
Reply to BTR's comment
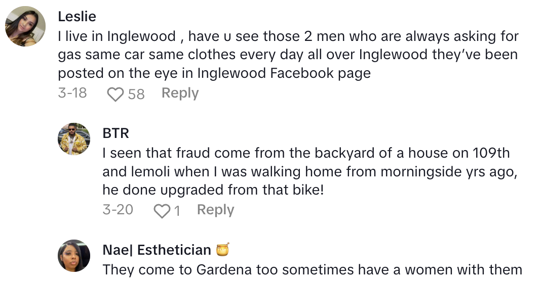click(x=215, y=210)
